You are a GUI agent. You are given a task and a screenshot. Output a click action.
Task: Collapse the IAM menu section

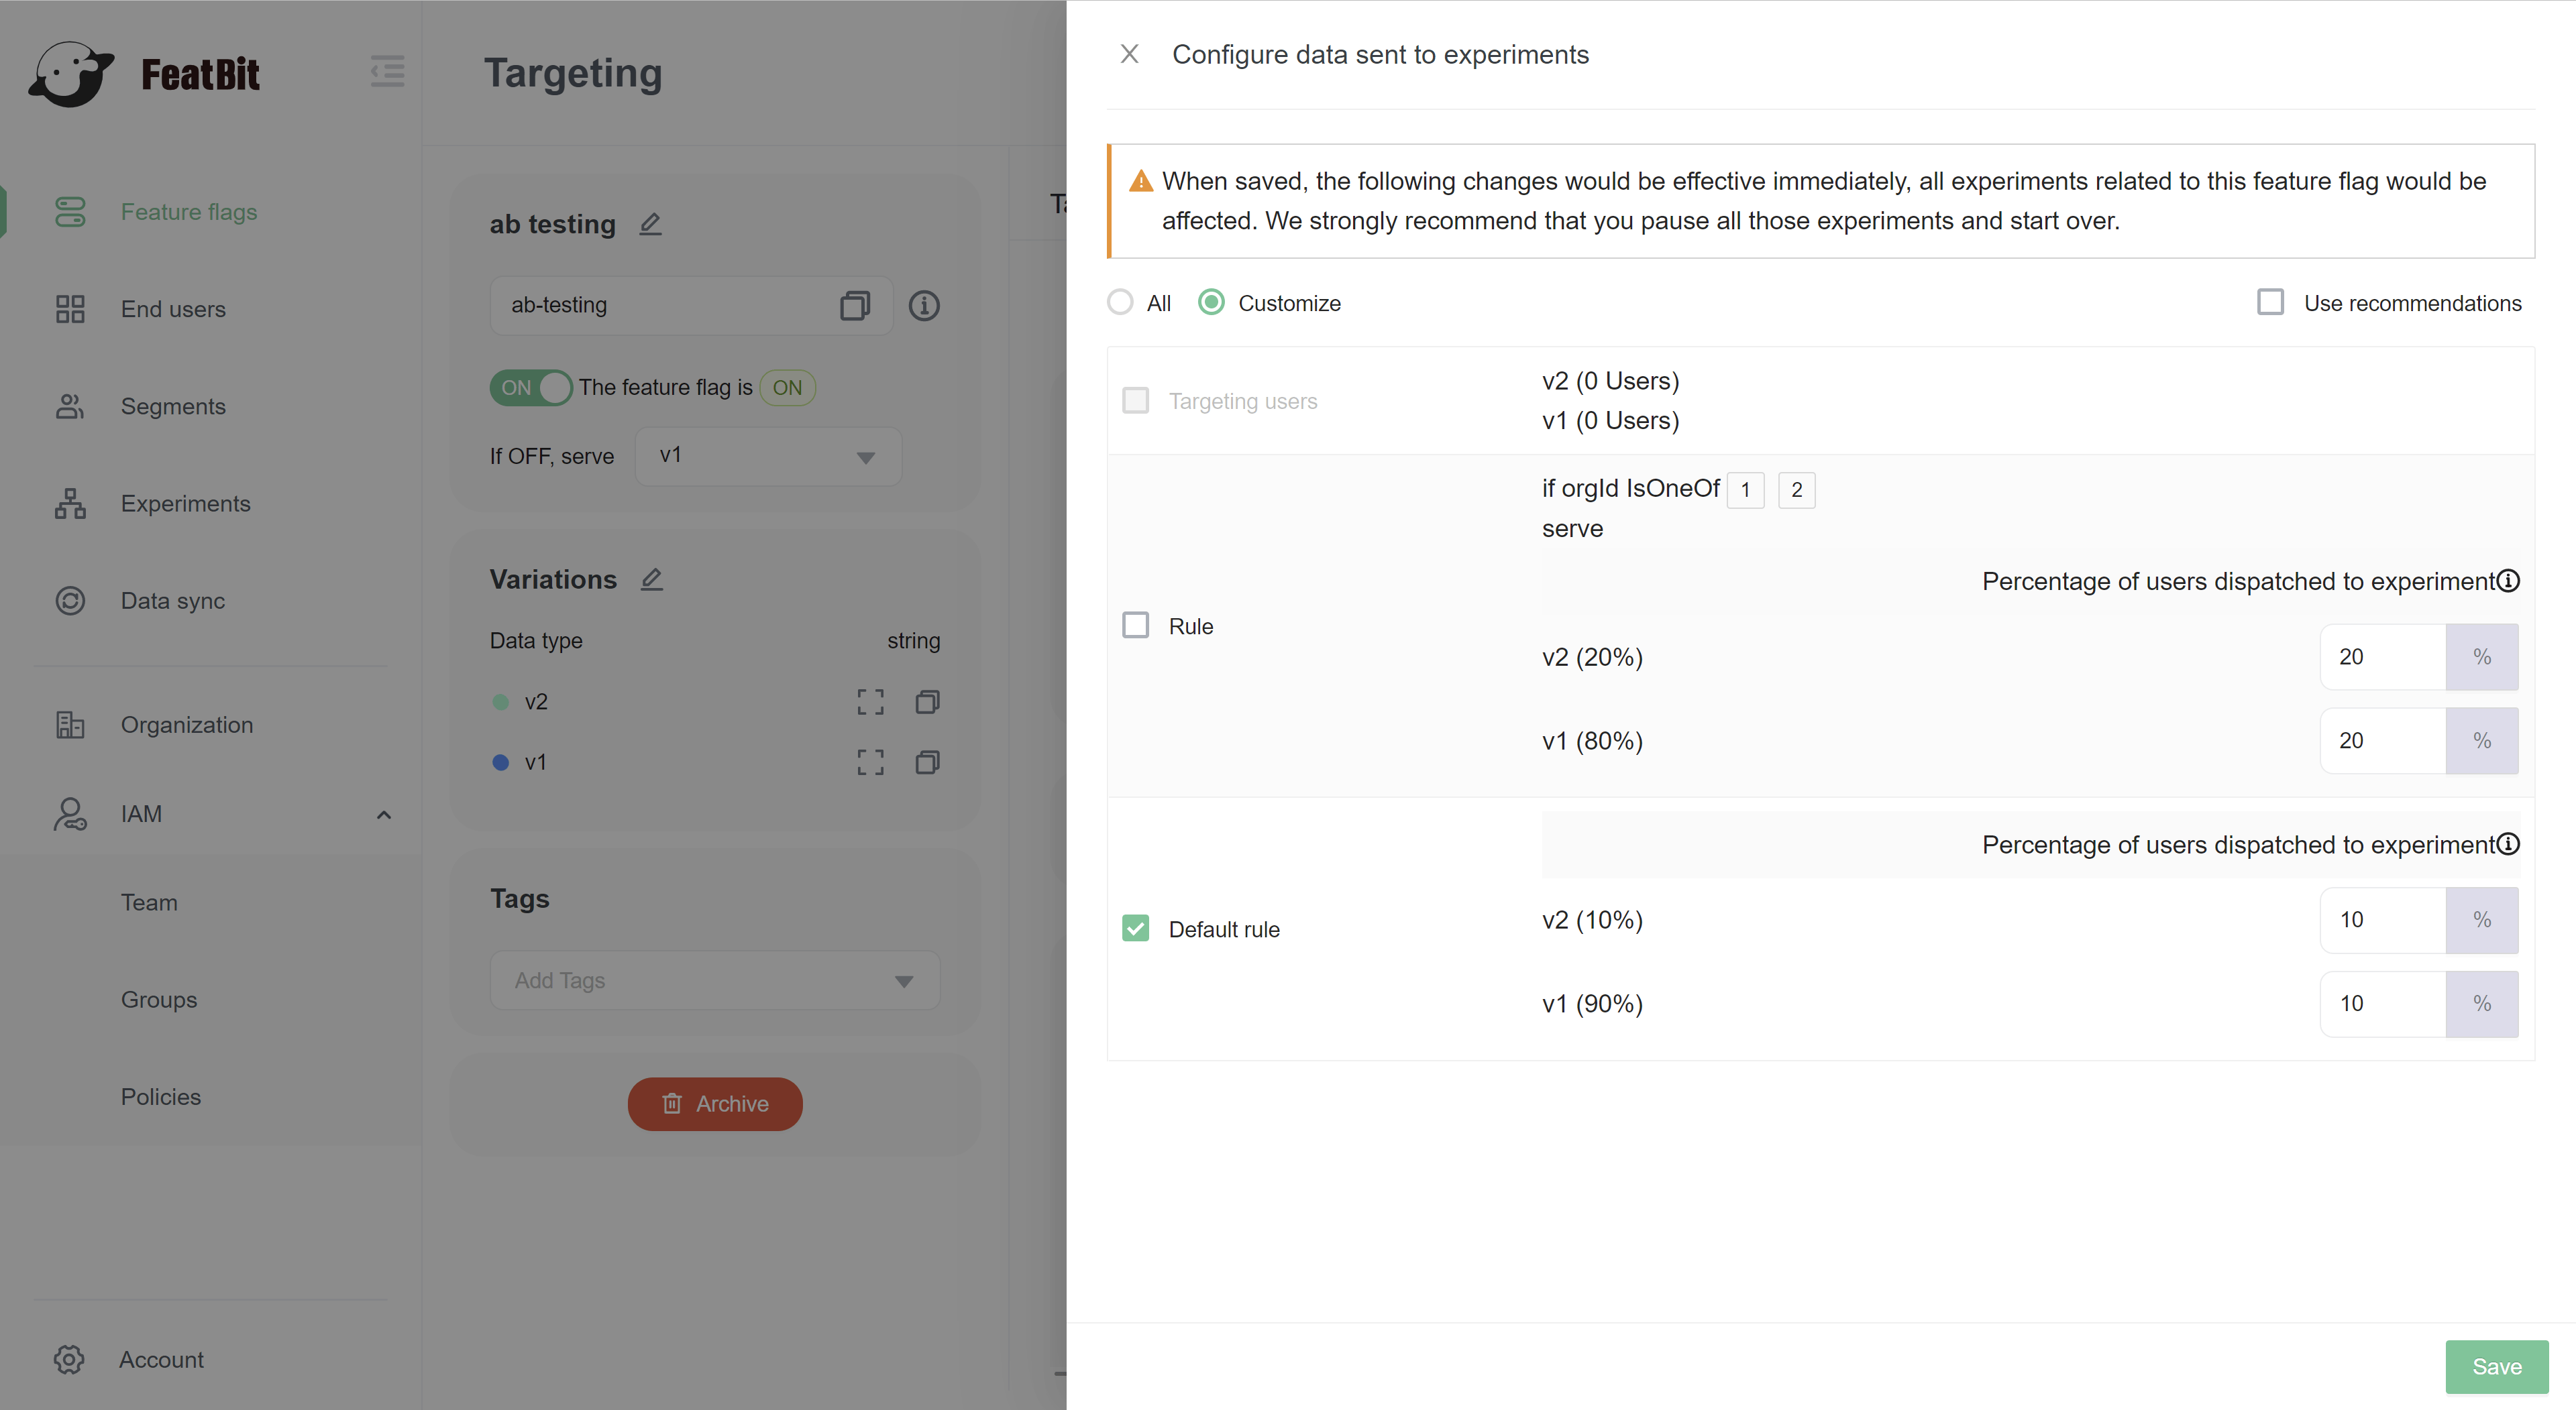point(383,815)
